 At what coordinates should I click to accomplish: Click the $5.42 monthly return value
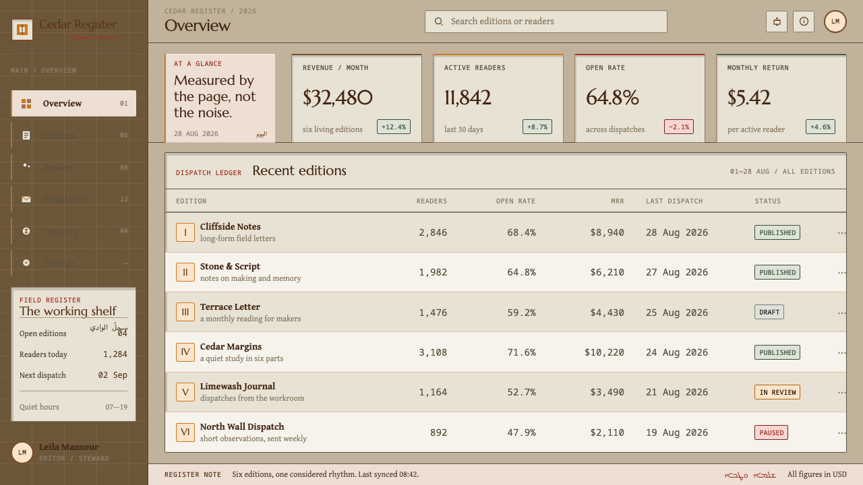749,98
